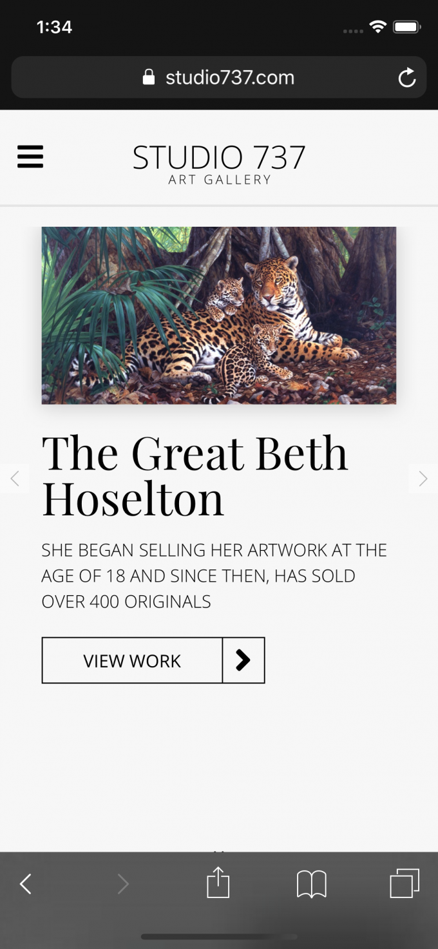Tap the Safari share icon
This screenshot has height=949, width=438.
click(x=218, y=883)
